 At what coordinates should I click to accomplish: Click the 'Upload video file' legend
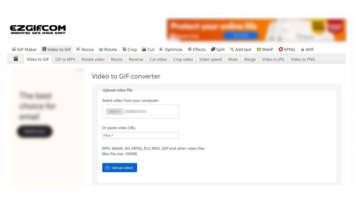[117, 90]
